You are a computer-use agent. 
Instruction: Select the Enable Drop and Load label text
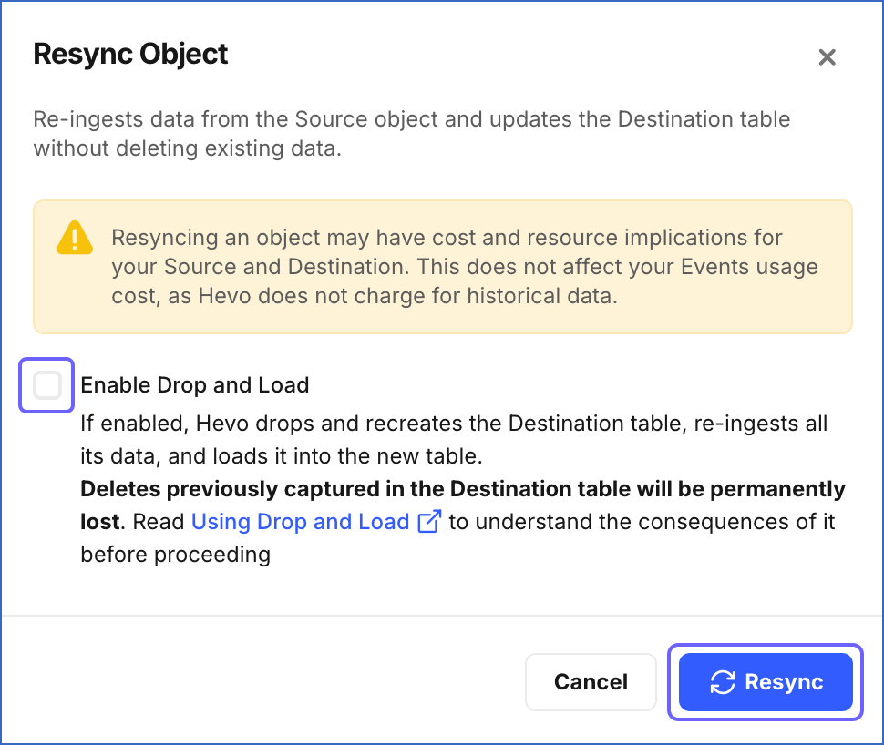(x=194, y=384)
